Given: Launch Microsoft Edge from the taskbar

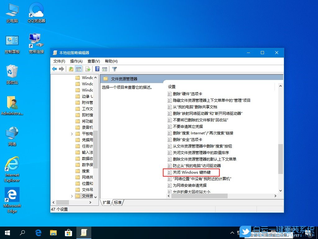Looking at the screenshot, I should coord(38,232).
